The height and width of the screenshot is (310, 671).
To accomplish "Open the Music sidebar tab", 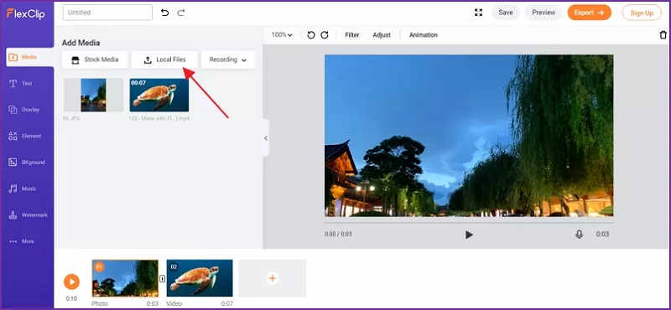I will click(23, 189).
